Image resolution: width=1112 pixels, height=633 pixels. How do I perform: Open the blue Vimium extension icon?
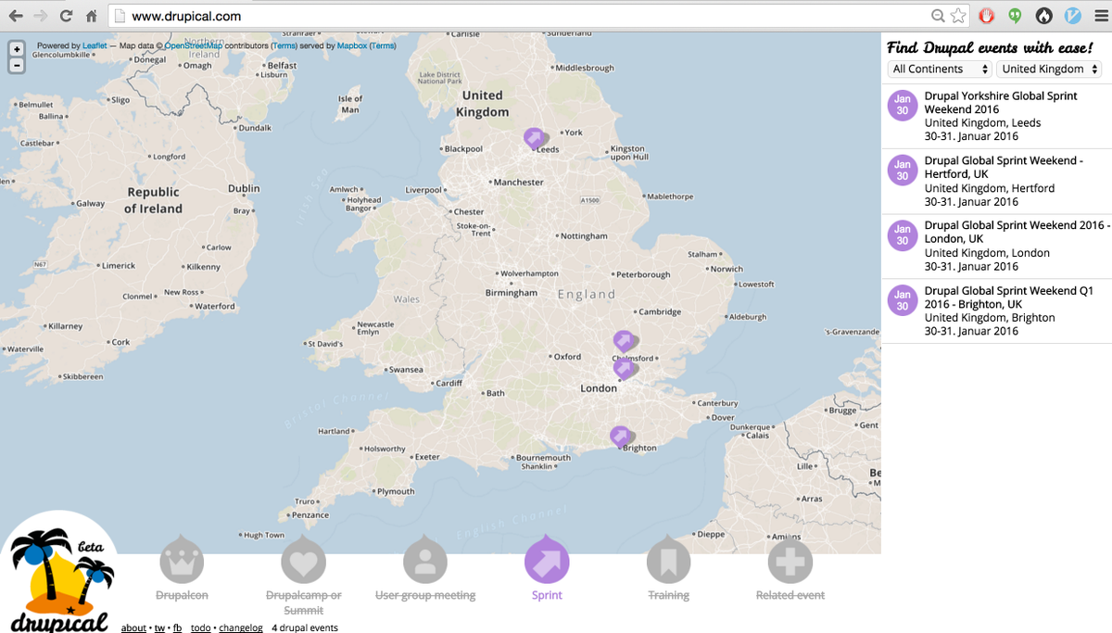[1073, 16]
